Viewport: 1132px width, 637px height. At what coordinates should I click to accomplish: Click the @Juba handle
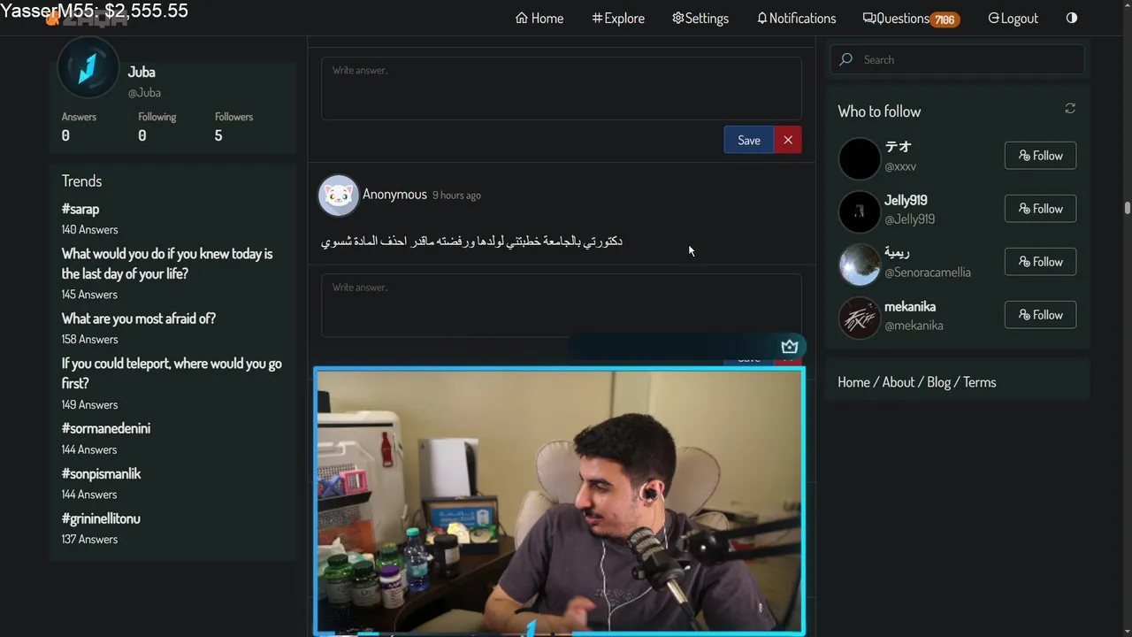click(x=144, y=93)
